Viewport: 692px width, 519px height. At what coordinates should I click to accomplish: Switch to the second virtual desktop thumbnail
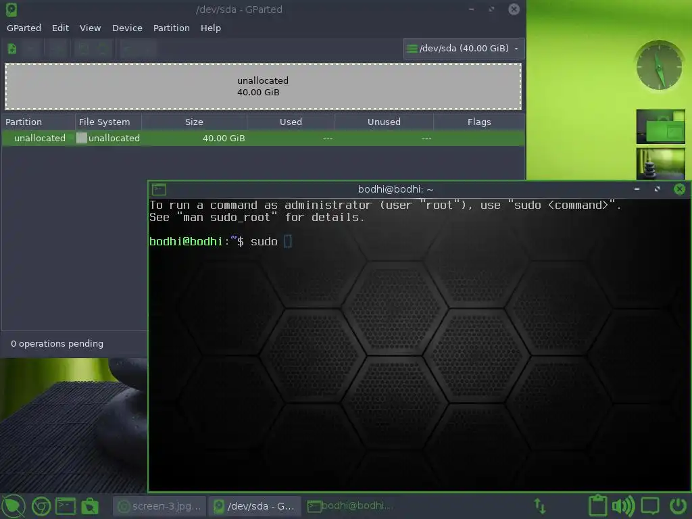(661, 163)
